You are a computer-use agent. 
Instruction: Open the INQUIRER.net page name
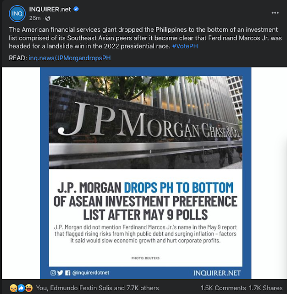click(x=50, y=9)
